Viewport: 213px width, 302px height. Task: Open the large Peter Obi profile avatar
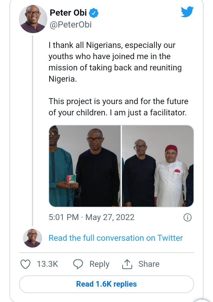33,19
